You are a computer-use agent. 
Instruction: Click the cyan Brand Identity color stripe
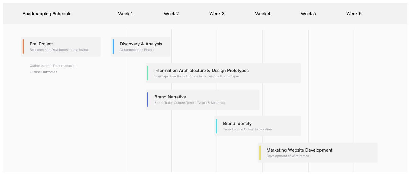pyautogui.click(x=217, y=126)
